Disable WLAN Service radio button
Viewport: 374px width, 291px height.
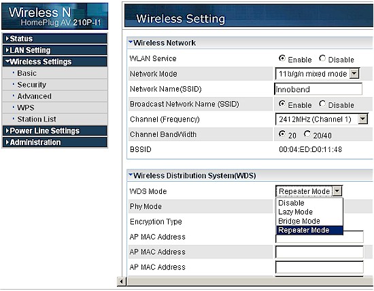tap(322, 58)
